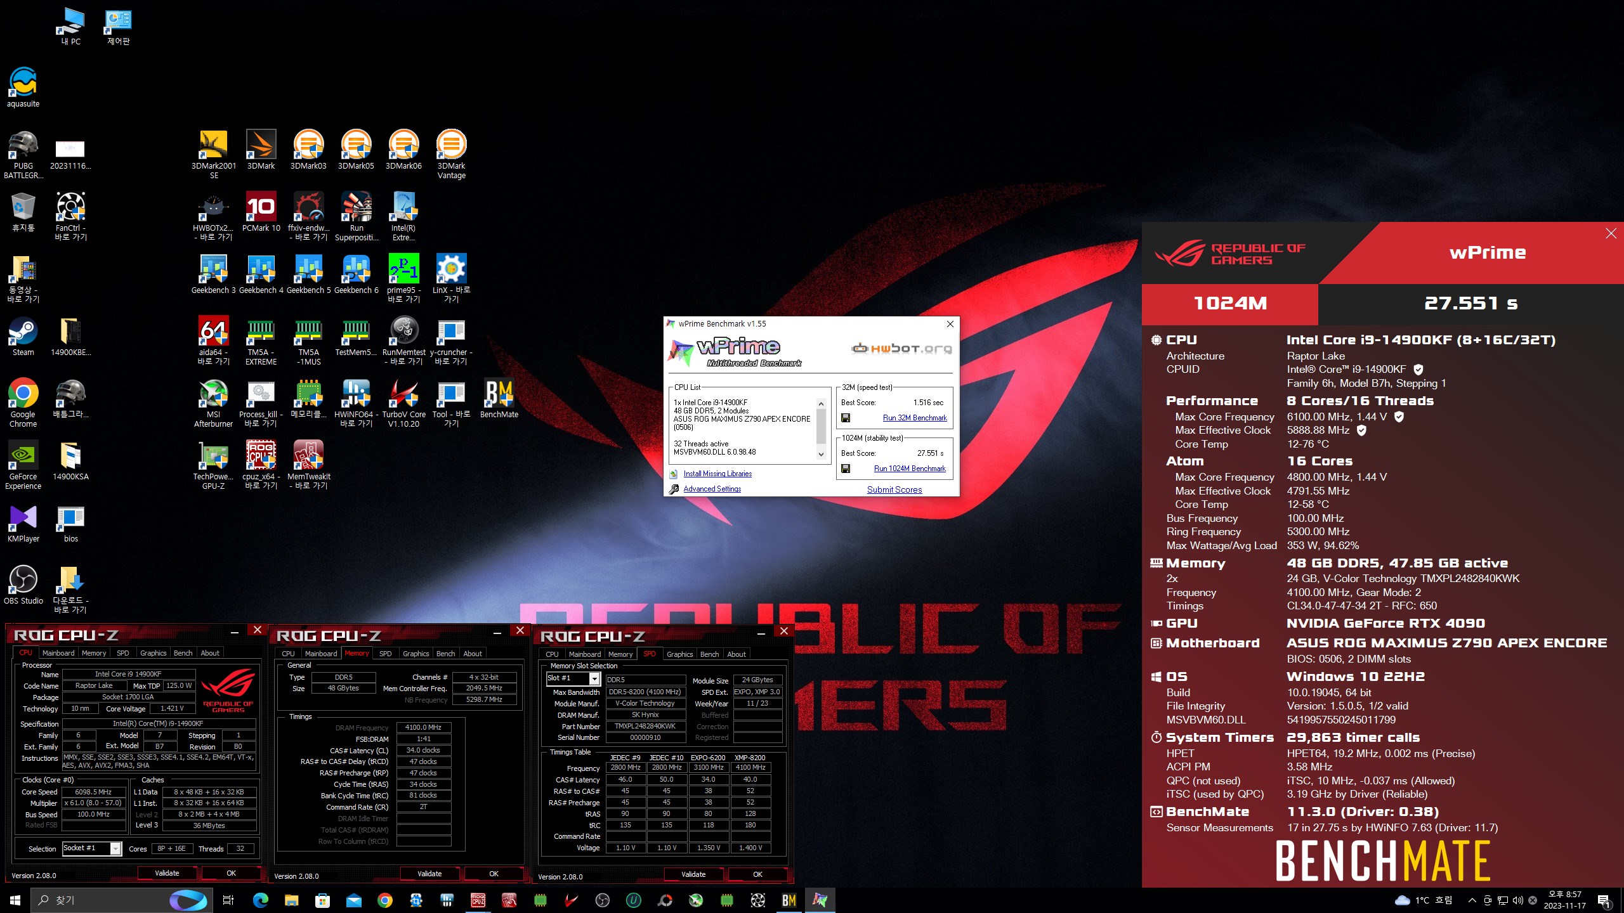Open Advanced Settings in wPrime

click(x=712, y=489)
